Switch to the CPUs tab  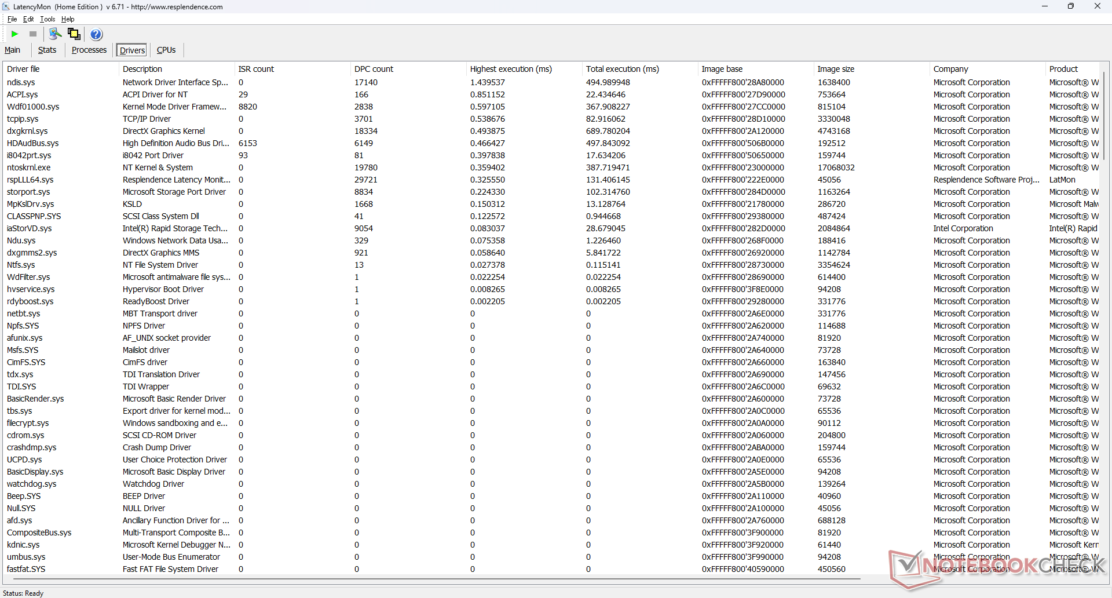(166, 50)
